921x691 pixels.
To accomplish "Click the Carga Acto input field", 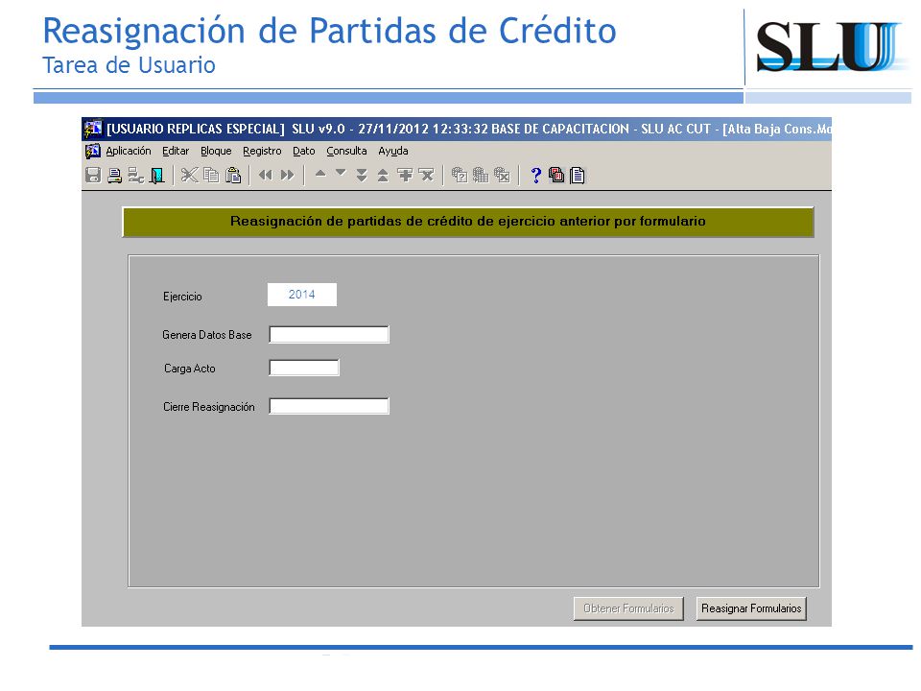I will [304, 368].
